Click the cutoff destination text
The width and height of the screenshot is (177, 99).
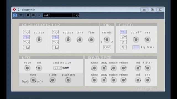point(66,68)
